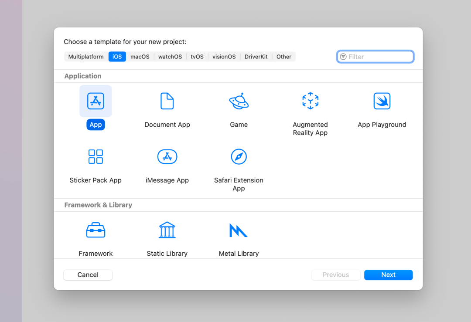Choose the Document App template icon
This screenshot has width=471, height=322.
tap(167, 101)
